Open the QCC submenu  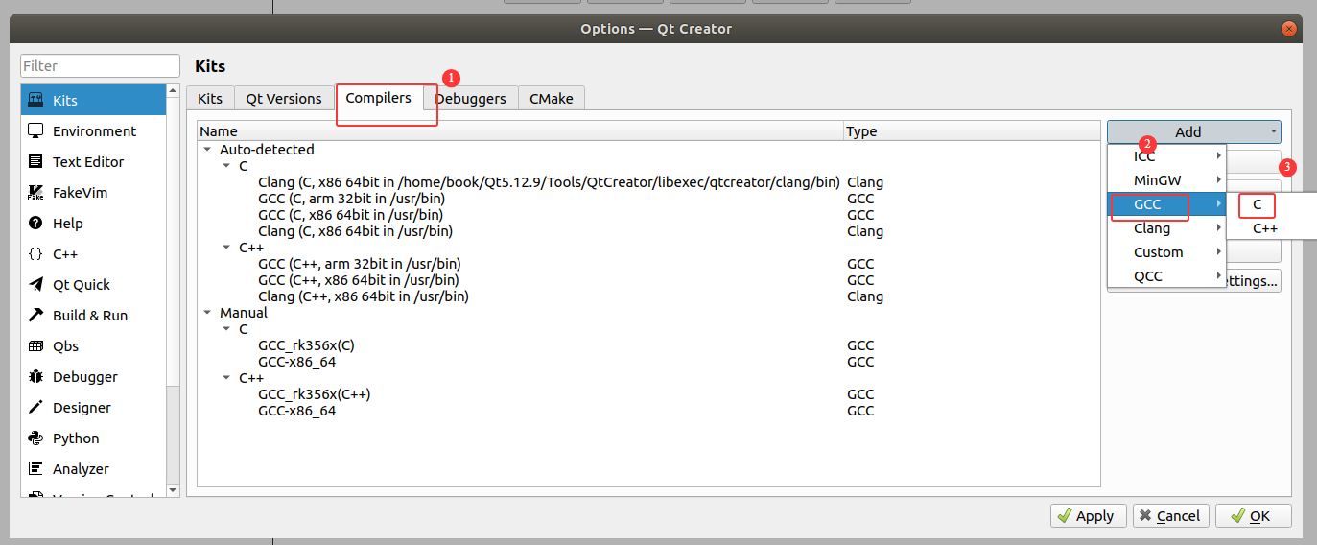[x=1166, y=276]
